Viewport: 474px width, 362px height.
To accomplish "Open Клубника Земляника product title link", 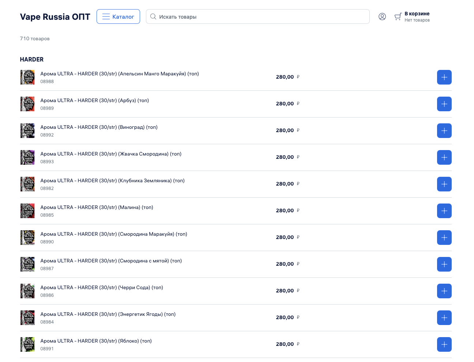I will tap(113, 181).
